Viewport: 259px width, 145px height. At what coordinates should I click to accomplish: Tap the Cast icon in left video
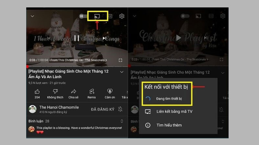[97, 16]
